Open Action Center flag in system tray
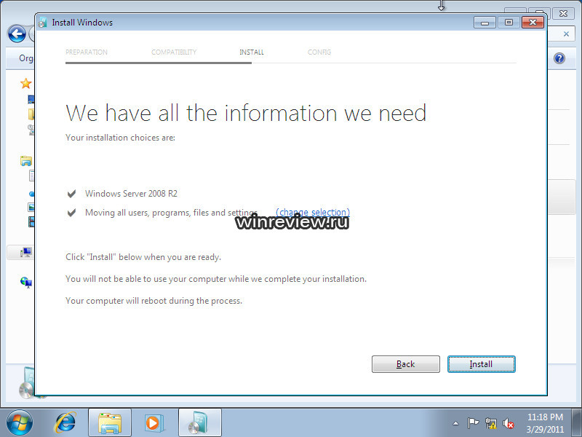Screen dimensions: 582x437 pos(473,423)
